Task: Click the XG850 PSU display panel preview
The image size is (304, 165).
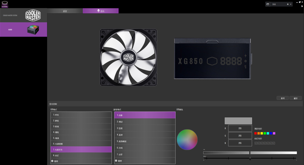Action: 213,58
